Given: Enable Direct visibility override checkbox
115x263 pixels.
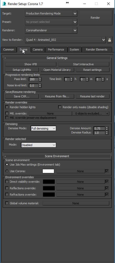Looking at the screenshot, I should coord(7,182).
